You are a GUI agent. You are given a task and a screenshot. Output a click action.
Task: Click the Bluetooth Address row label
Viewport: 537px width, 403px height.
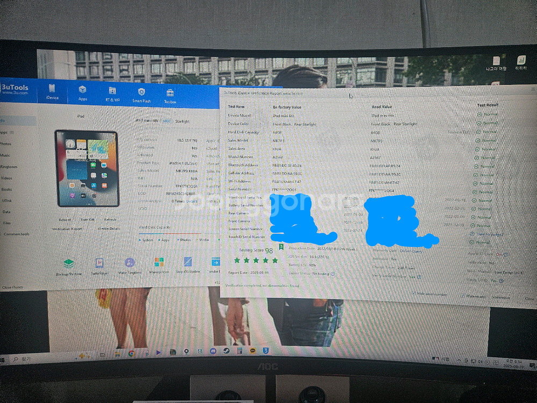point(243,165)
